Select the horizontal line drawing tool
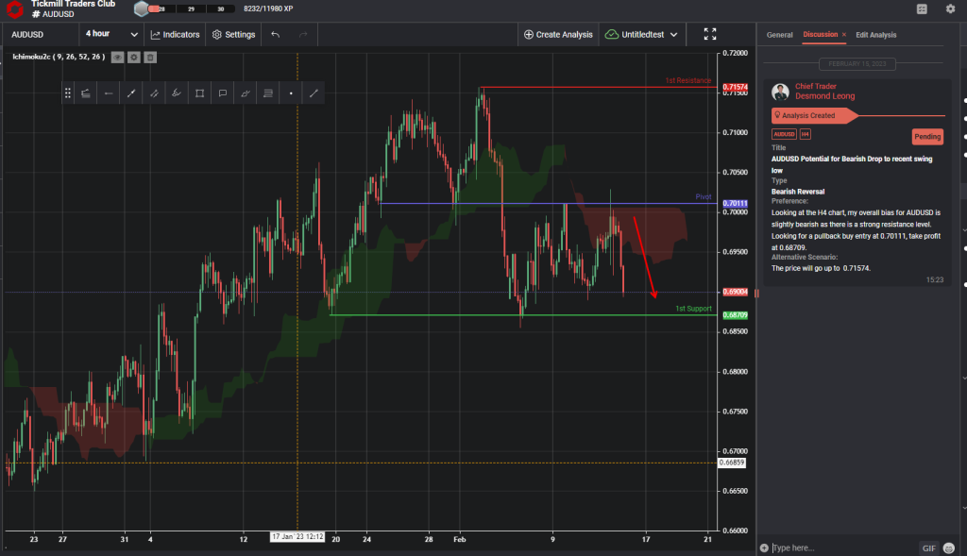Viewport: 967px width, 556px height. (x=109, y=93)
